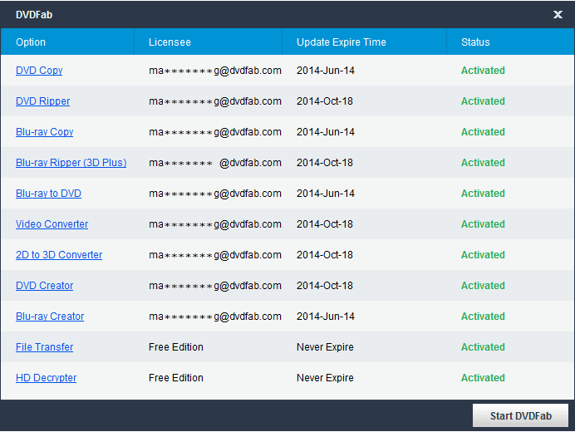This screenshot has height=432, width=575.
Task: Click Activated status in Blu-ray Creator row
Action: click(x=483, y=317)
